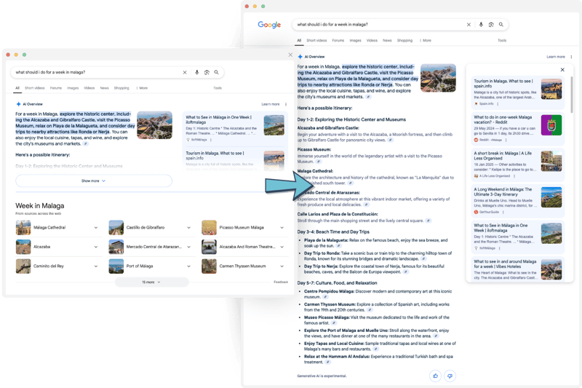Start voice search in the left window
This screenshot has width=582, height=388.
(196, 72)
